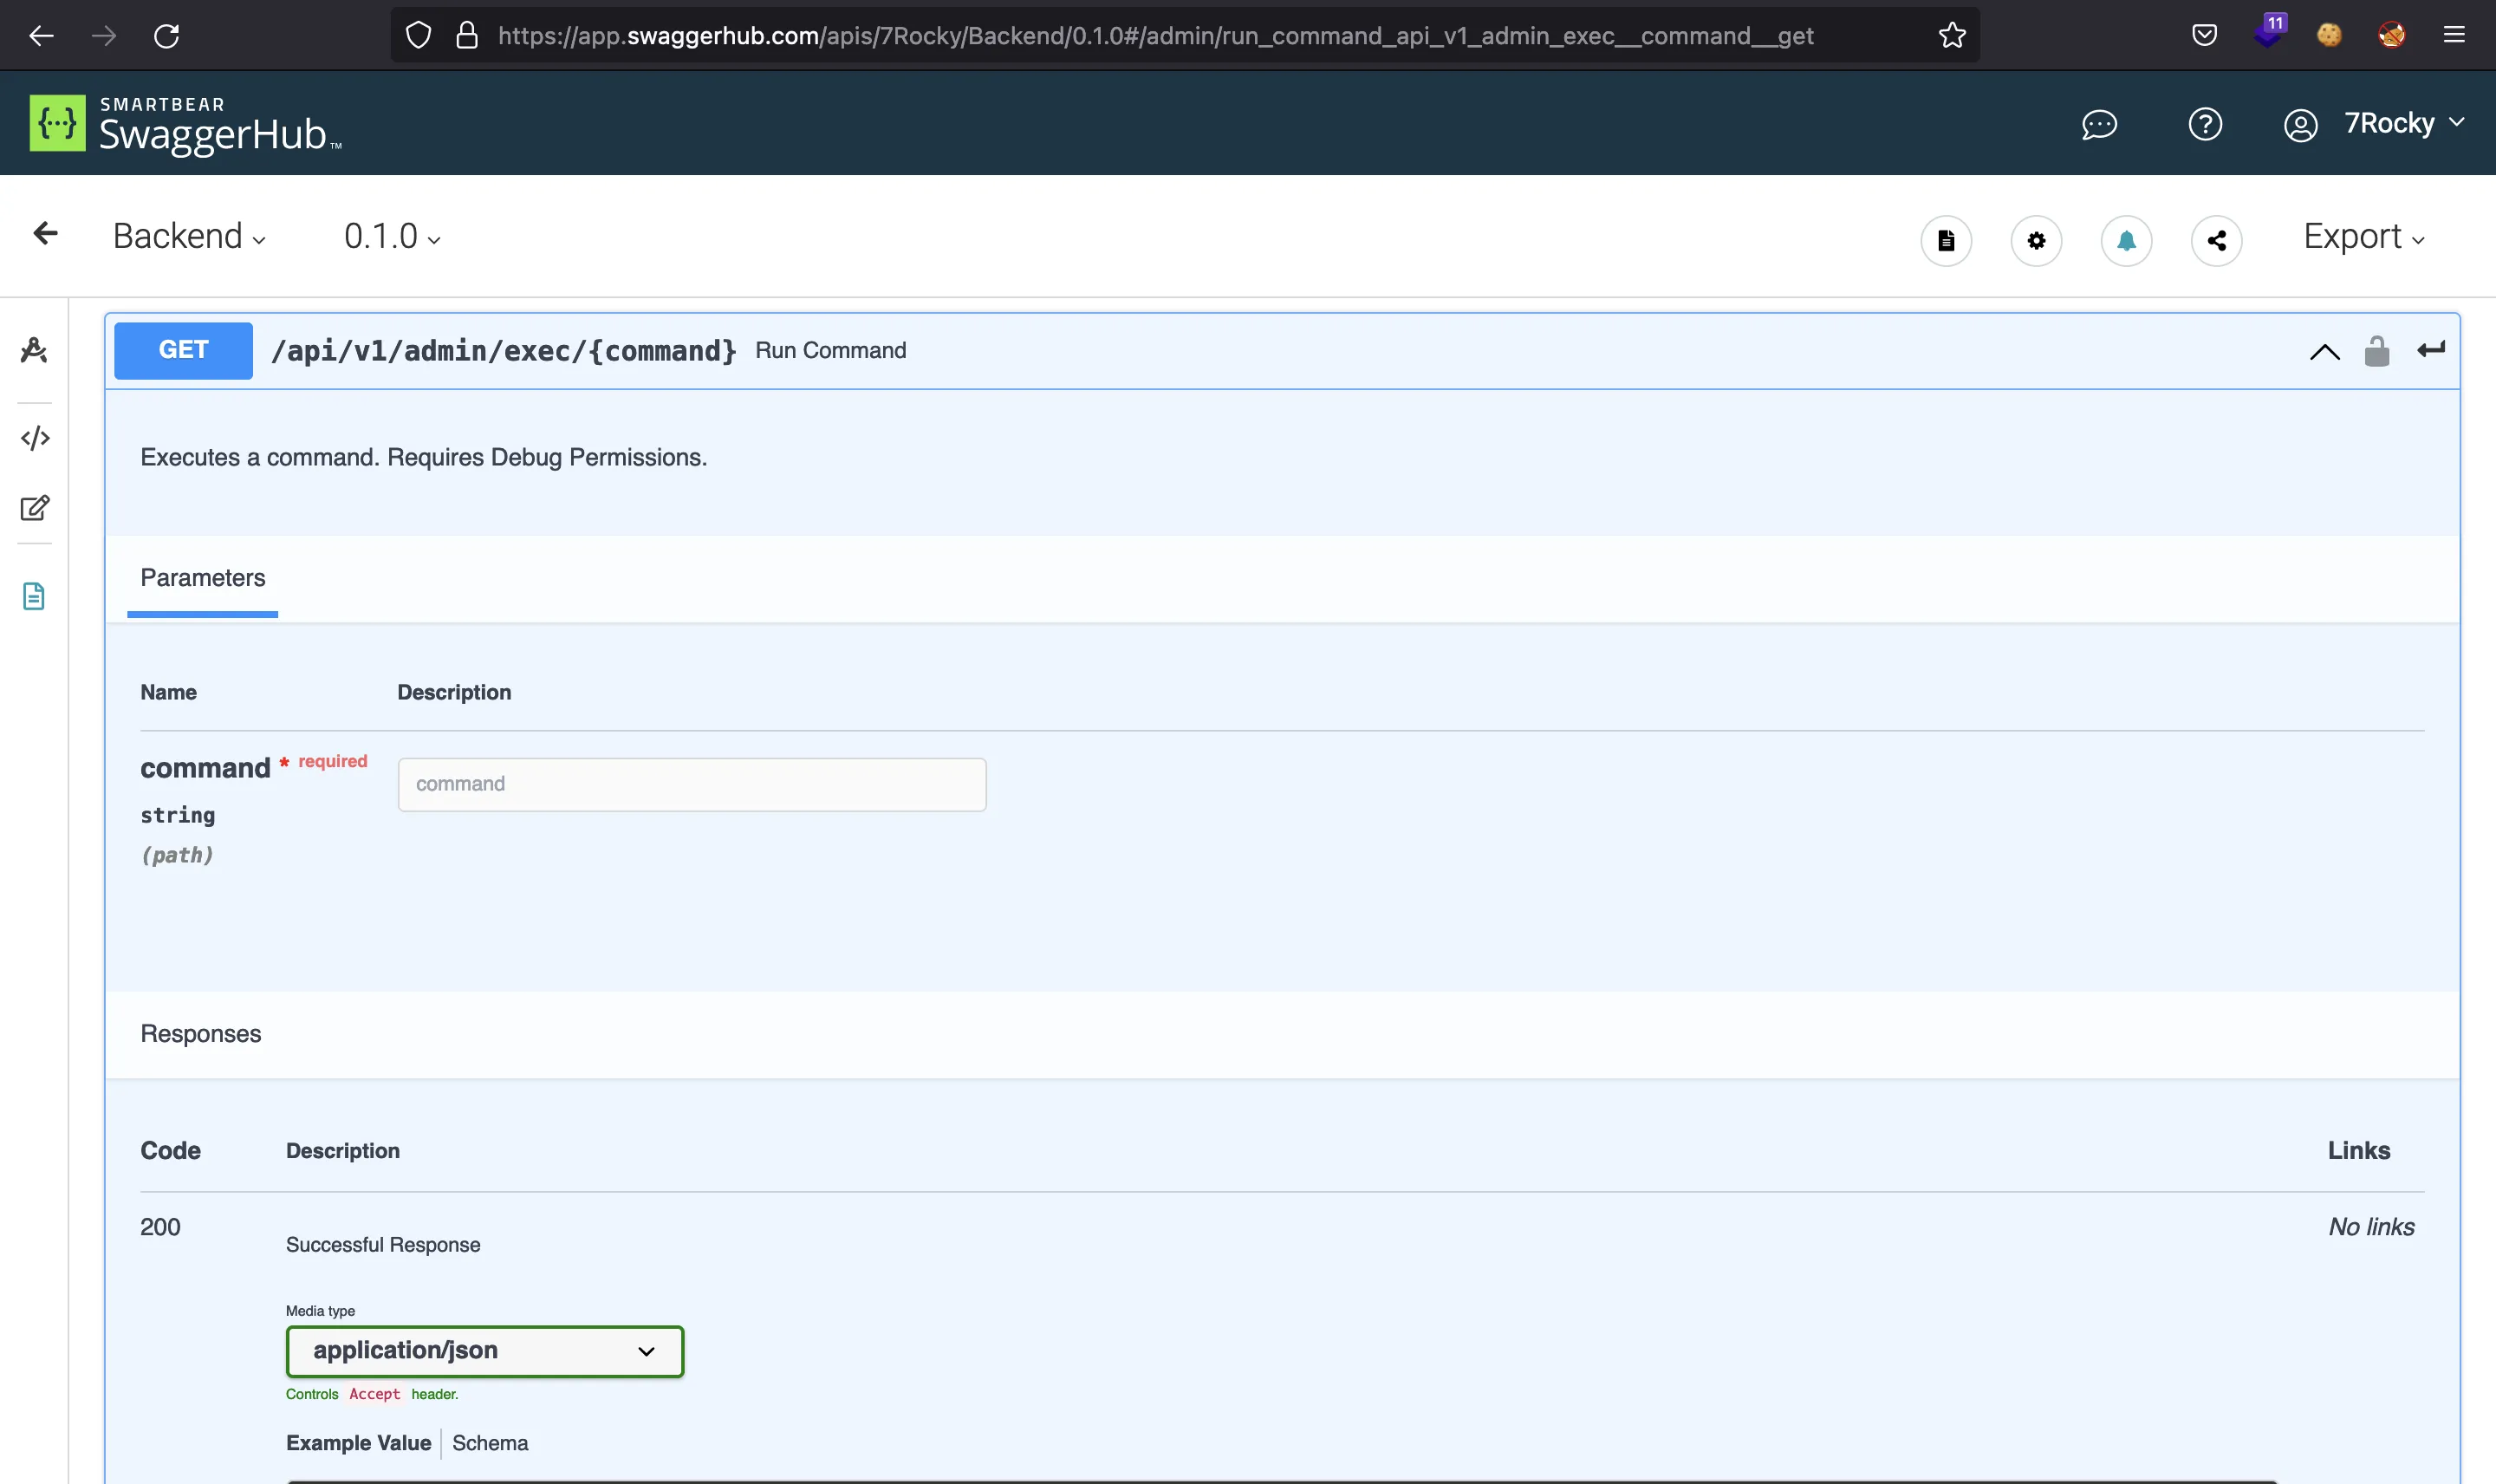Select the Responses section heading
Image resolution: width=2496 pixels, height=1484 pixels.
[x=201, y=1034]
